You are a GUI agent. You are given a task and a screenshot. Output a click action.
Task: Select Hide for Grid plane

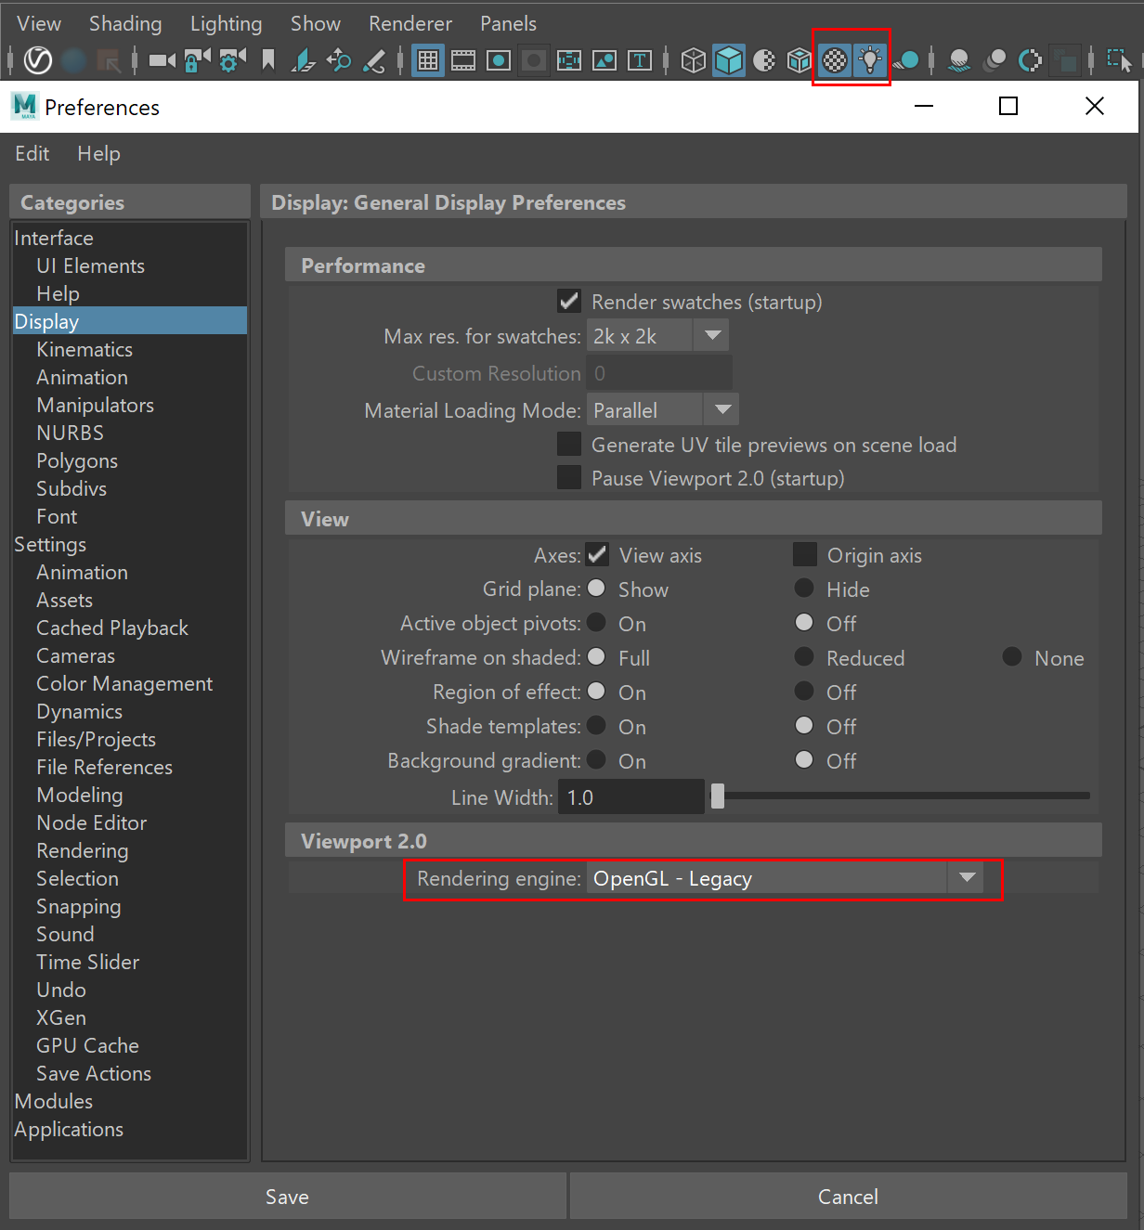pyautogui.click(x=804, y=589)
